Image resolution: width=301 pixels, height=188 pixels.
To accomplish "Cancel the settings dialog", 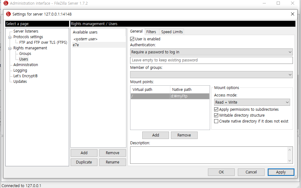I will (x=251, y=172).
